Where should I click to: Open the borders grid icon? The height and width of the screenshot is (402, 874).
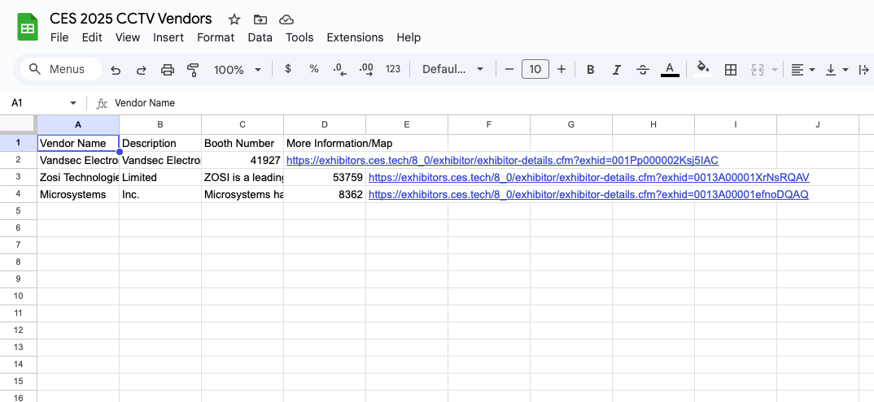click(731, 70)
